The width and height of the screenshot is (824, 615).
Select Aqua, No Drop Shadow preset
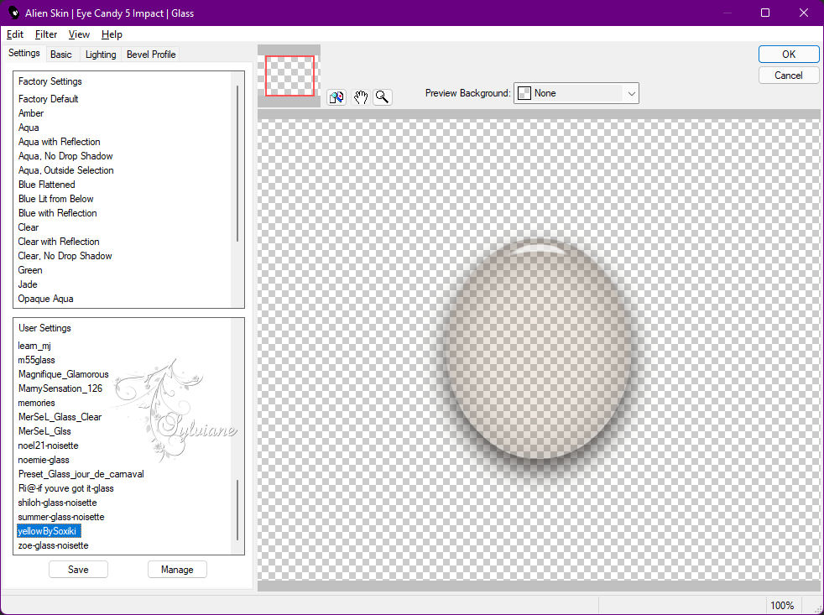65,156
